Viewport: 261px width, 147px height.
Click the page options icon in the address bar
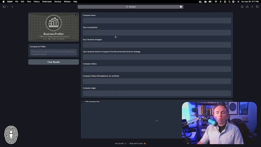181,7
